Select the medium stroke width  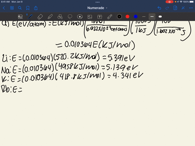click(152, 17)
